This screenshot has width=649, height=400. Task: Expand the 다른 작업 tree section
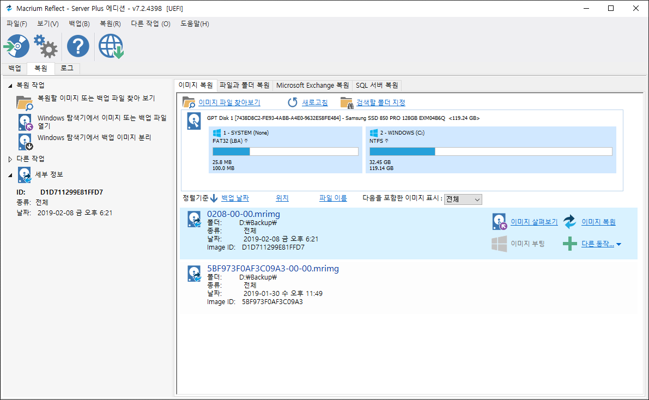click(x=10, y=159)
